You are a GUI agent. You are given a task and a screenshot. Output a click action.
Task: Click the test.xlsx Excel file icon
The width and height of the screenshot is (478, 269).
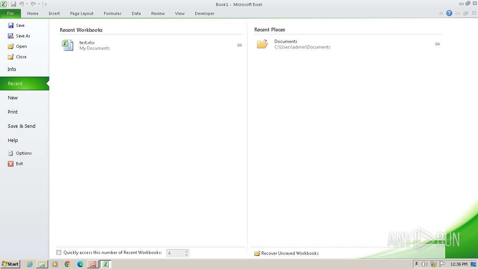pyautogui.click(x=68, y=45)
